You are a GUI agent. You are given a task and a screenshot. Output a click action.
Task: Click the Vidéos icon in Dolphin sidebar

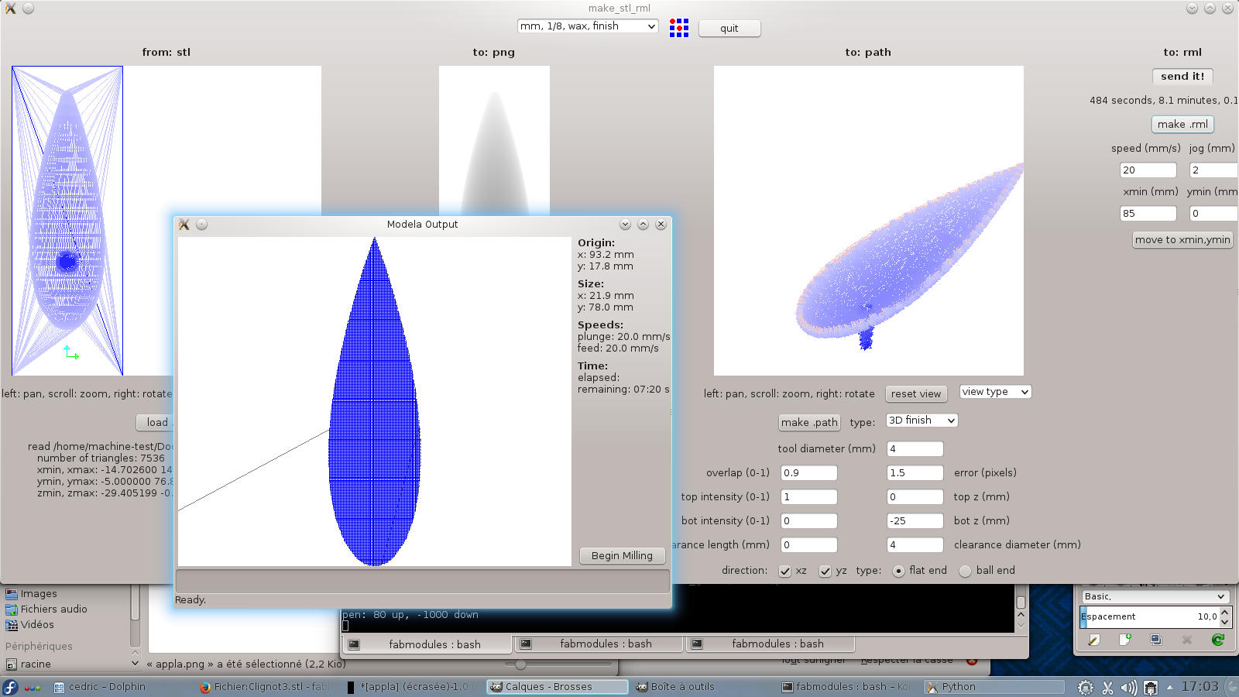[x=12, y=625]
